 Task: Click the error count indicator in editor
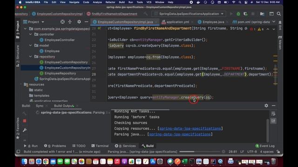253,29
